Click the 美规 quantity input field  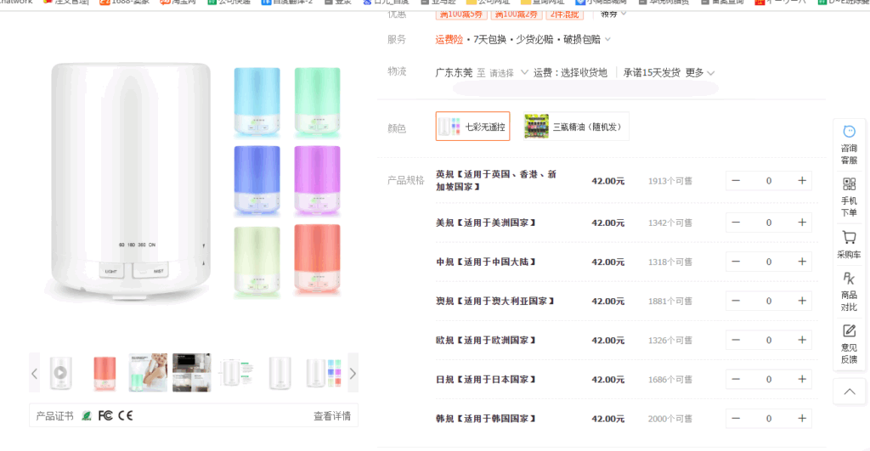[x=768, y=223]
